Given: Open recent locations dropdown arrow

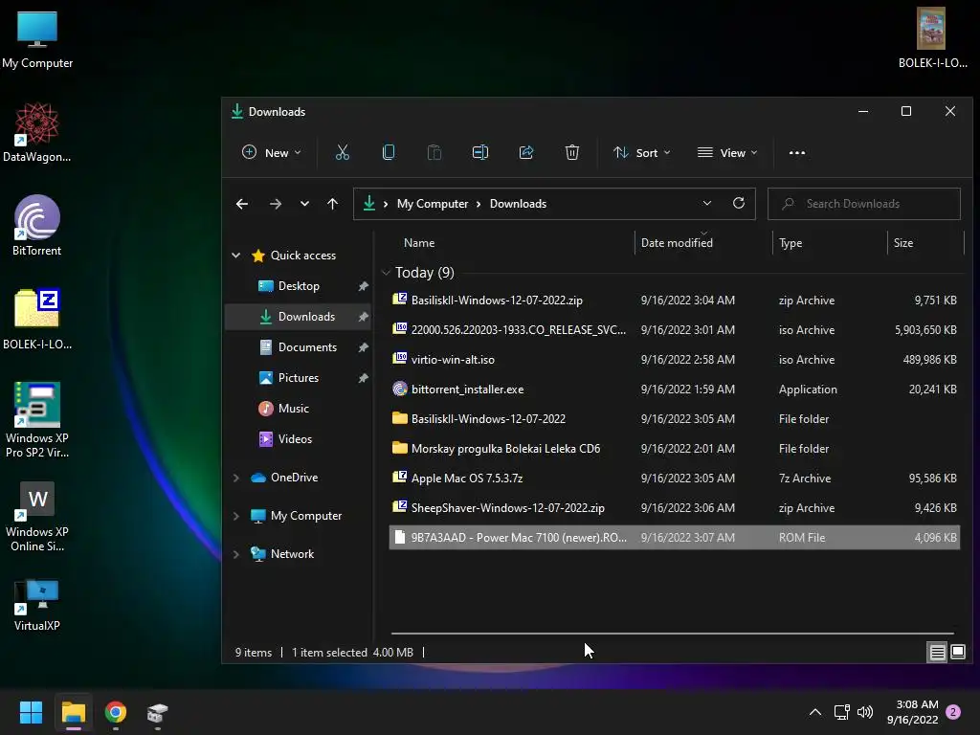Looking at the screenshot, I should 304,204.
